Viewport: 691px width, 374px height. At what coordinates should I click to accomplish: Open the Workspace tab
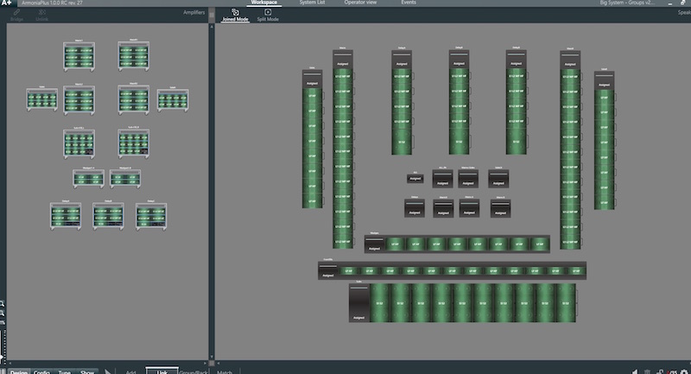(x=264, y=3)
